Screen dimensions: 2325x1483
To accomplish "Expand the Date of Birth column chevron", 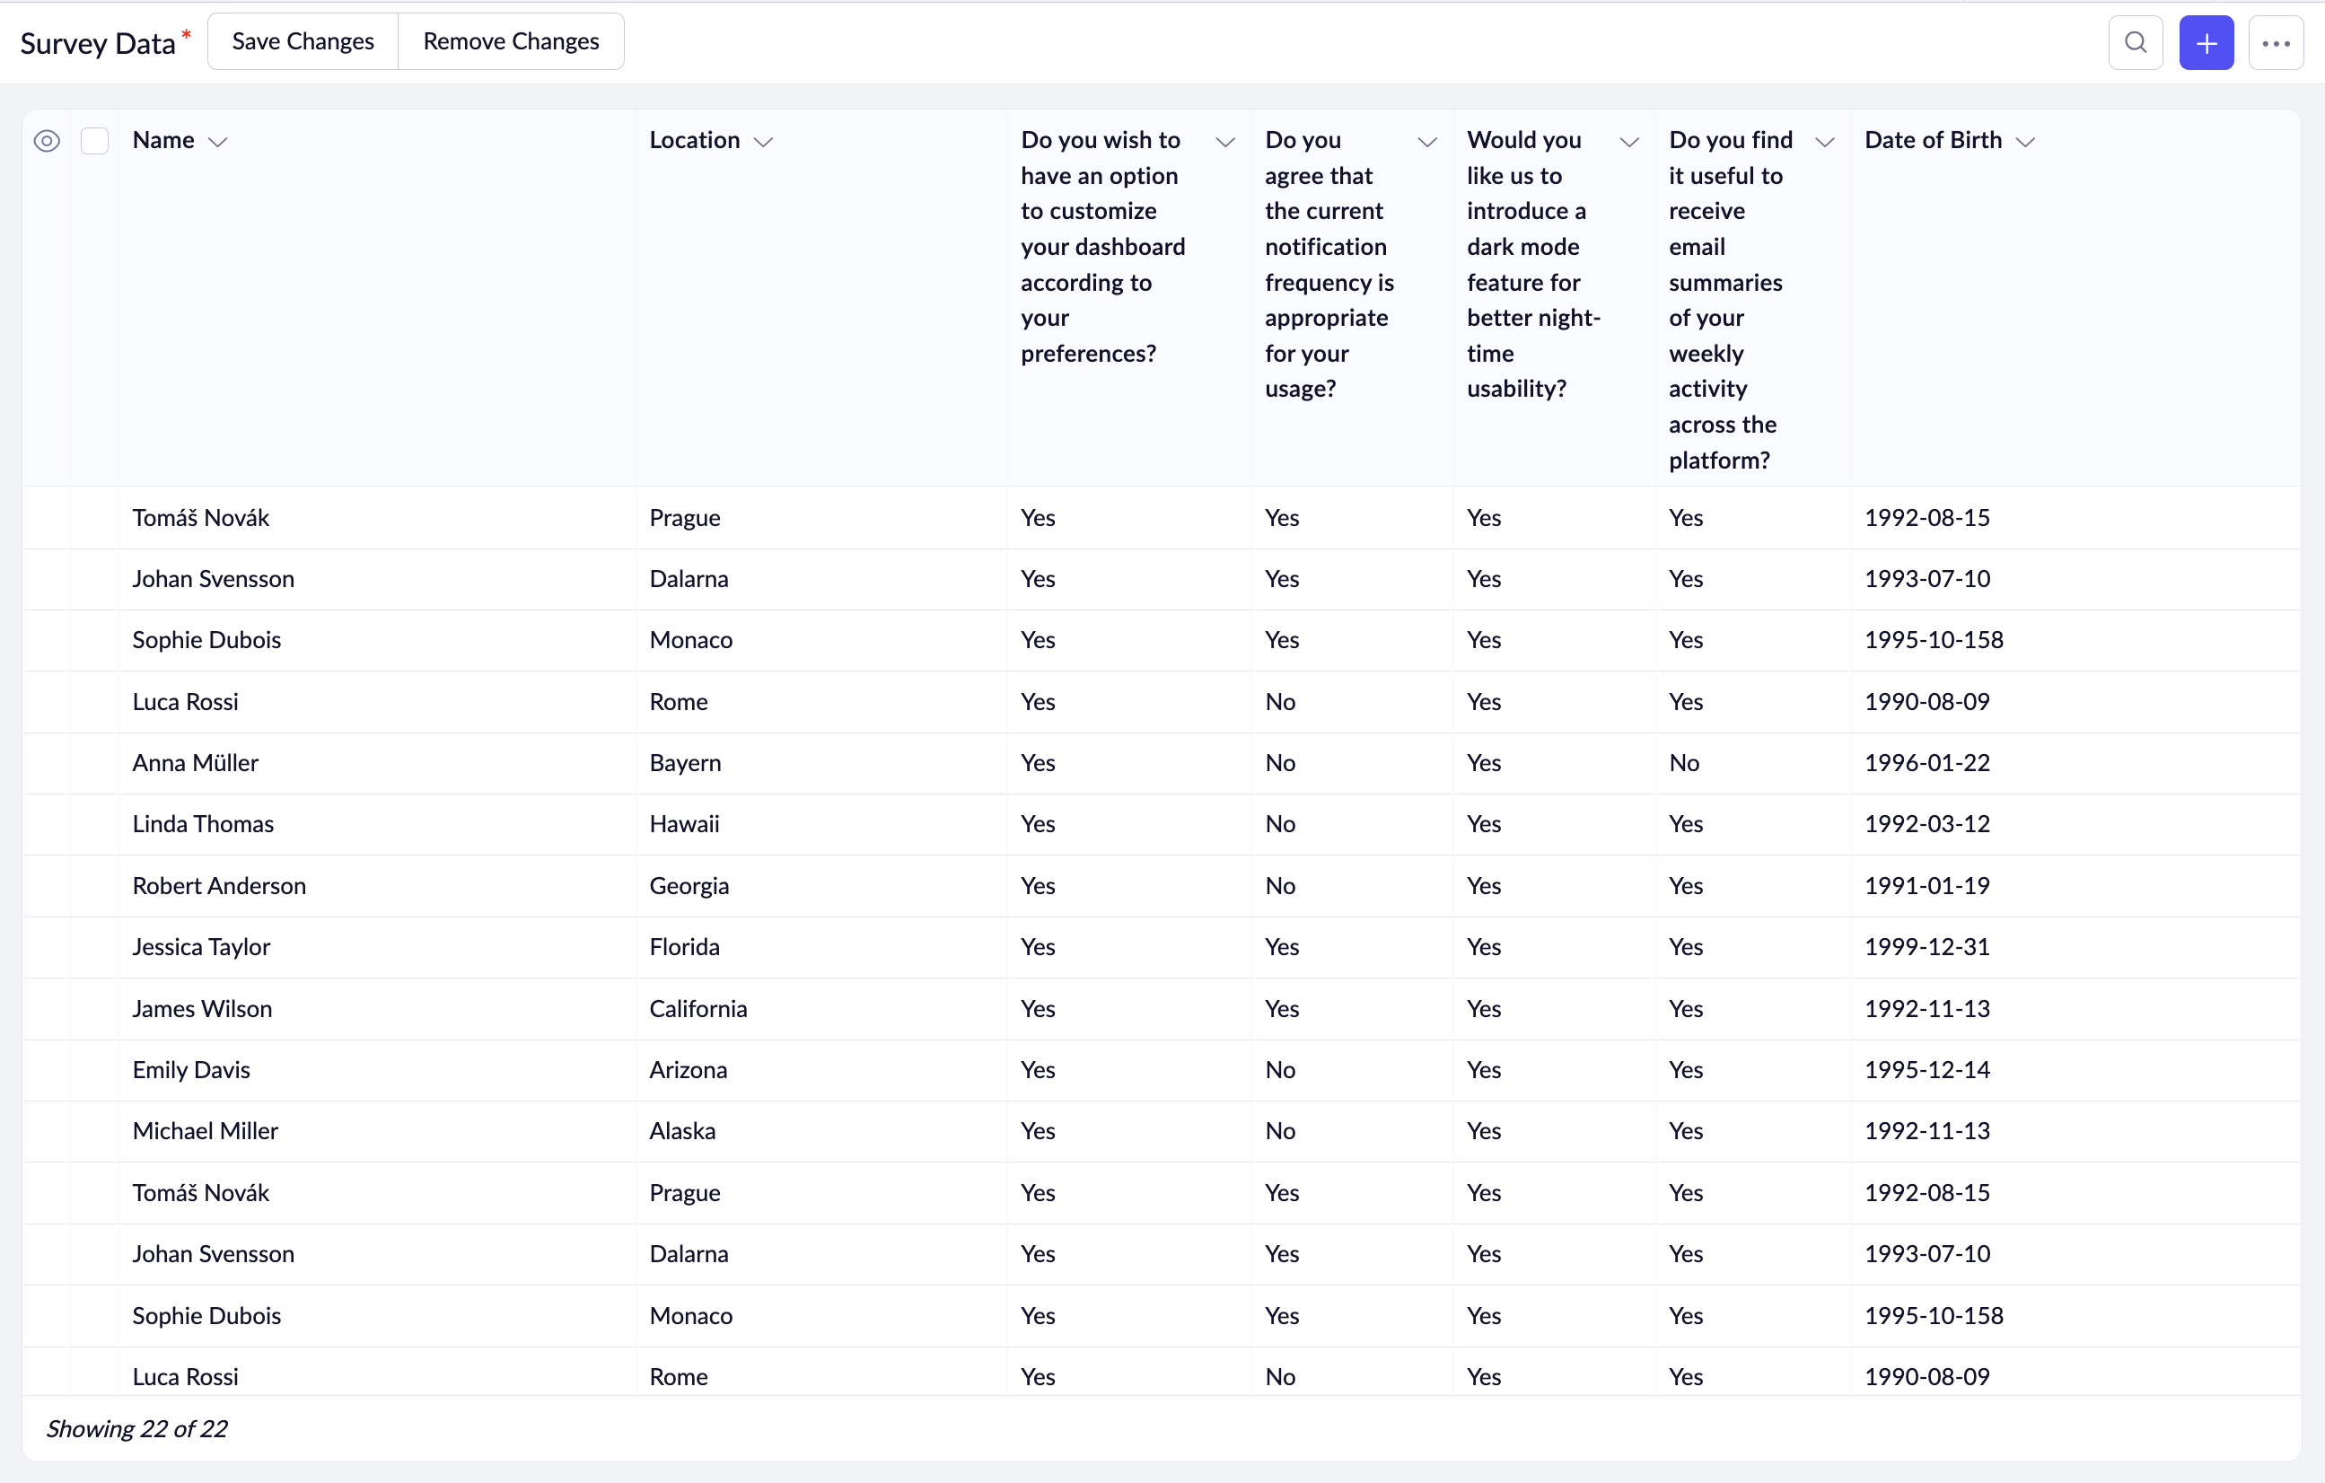I will coord(2026,142).
